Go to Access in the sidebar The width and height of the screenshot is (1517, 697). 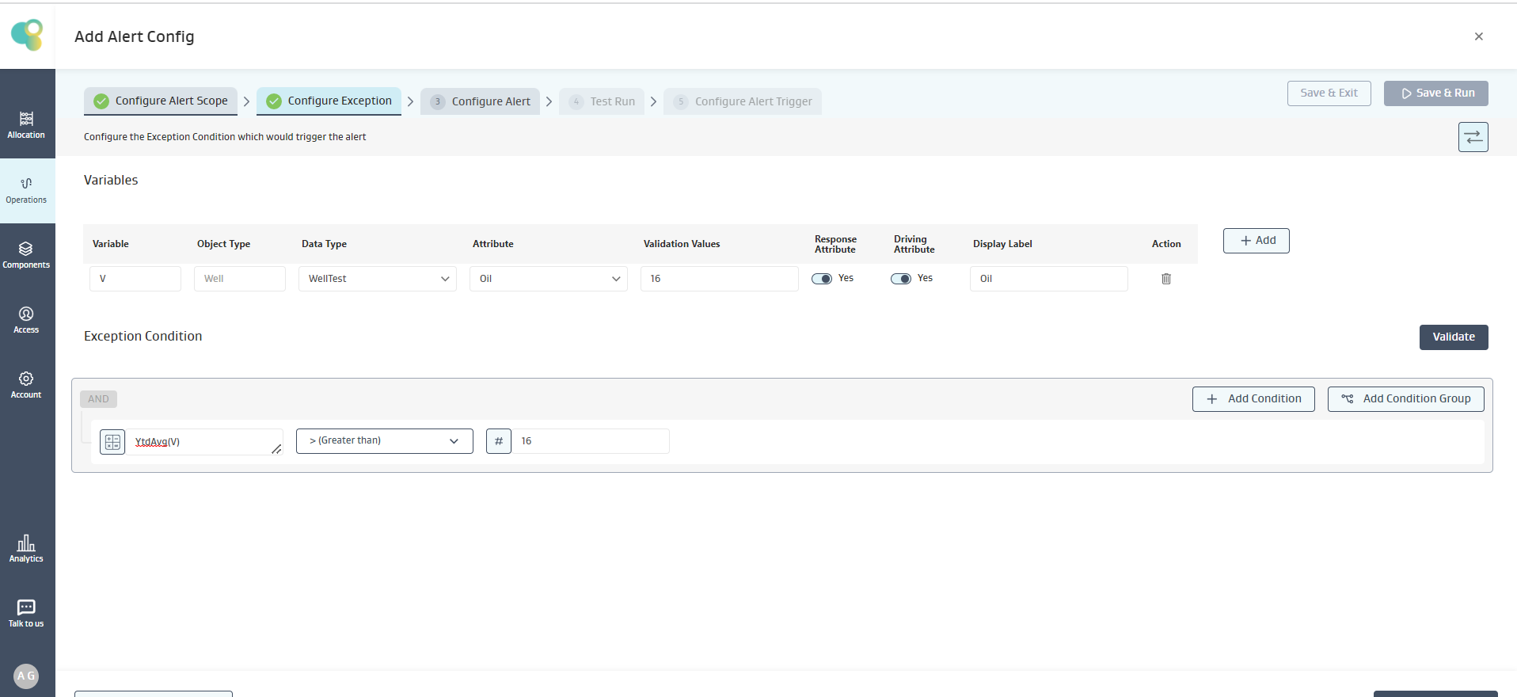pos(26,320)
